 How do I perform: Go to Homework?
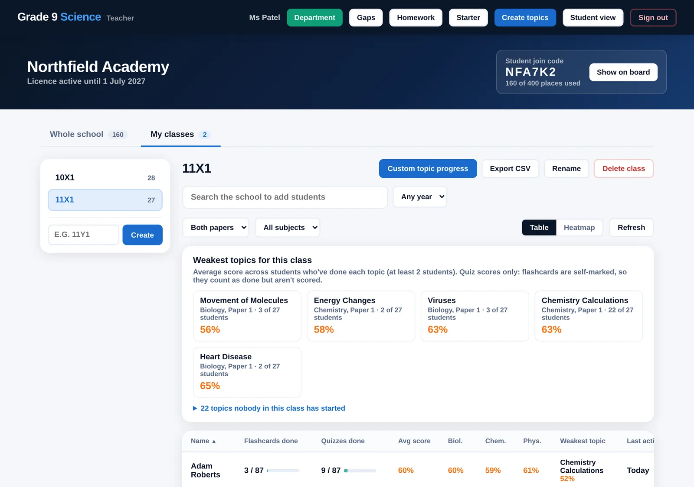click(x=416, y=18)
